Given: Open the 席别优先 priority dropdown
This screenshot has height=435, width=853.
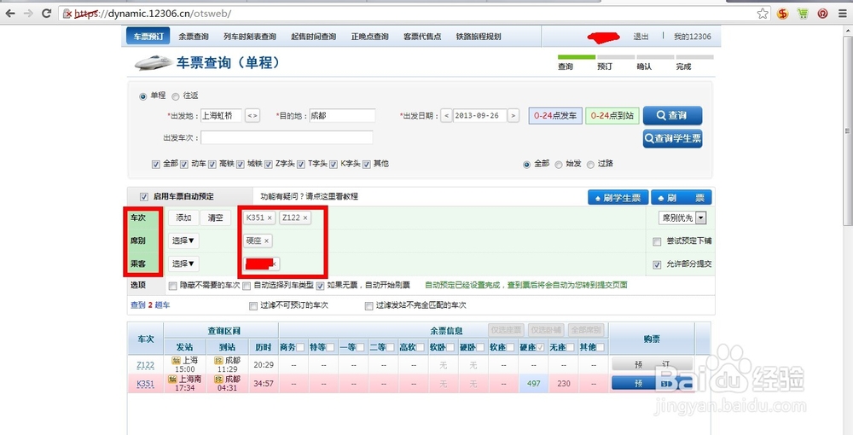Looking at the screenshot, I should pyautogui.click(x=682, y=218).
